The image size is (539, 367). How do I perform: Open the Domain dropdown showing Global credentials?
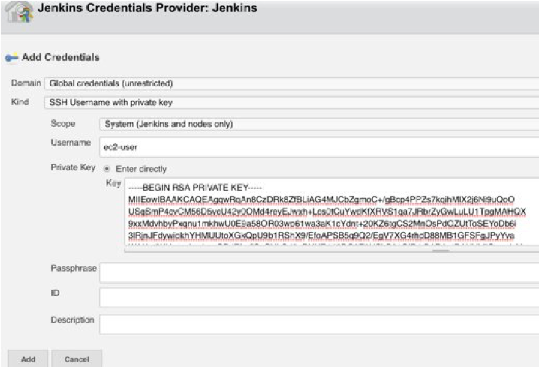click(x=291, y=83)
